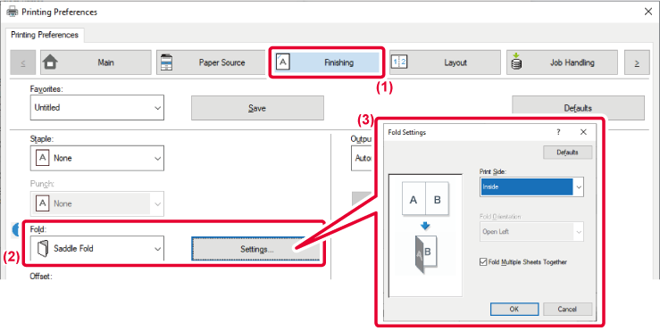This screenshot has width=660, height=331.
Task: Confirm Fold Settings with OK
Action: [x=514, y=309]
